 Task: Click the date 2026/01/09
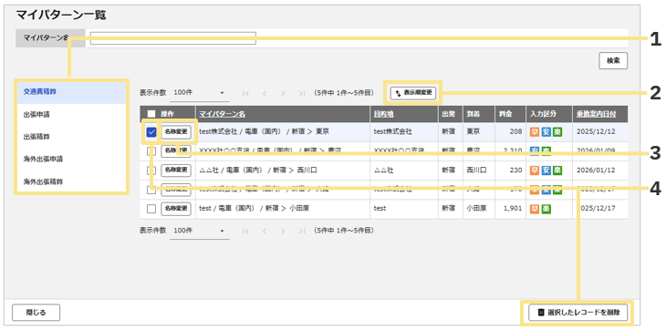(596, 151)
